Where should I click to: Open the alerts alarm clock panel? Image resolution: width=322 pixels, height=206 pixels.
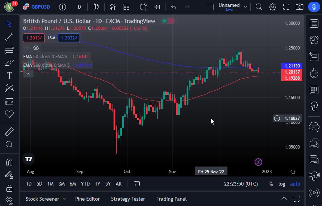point(314,39)
